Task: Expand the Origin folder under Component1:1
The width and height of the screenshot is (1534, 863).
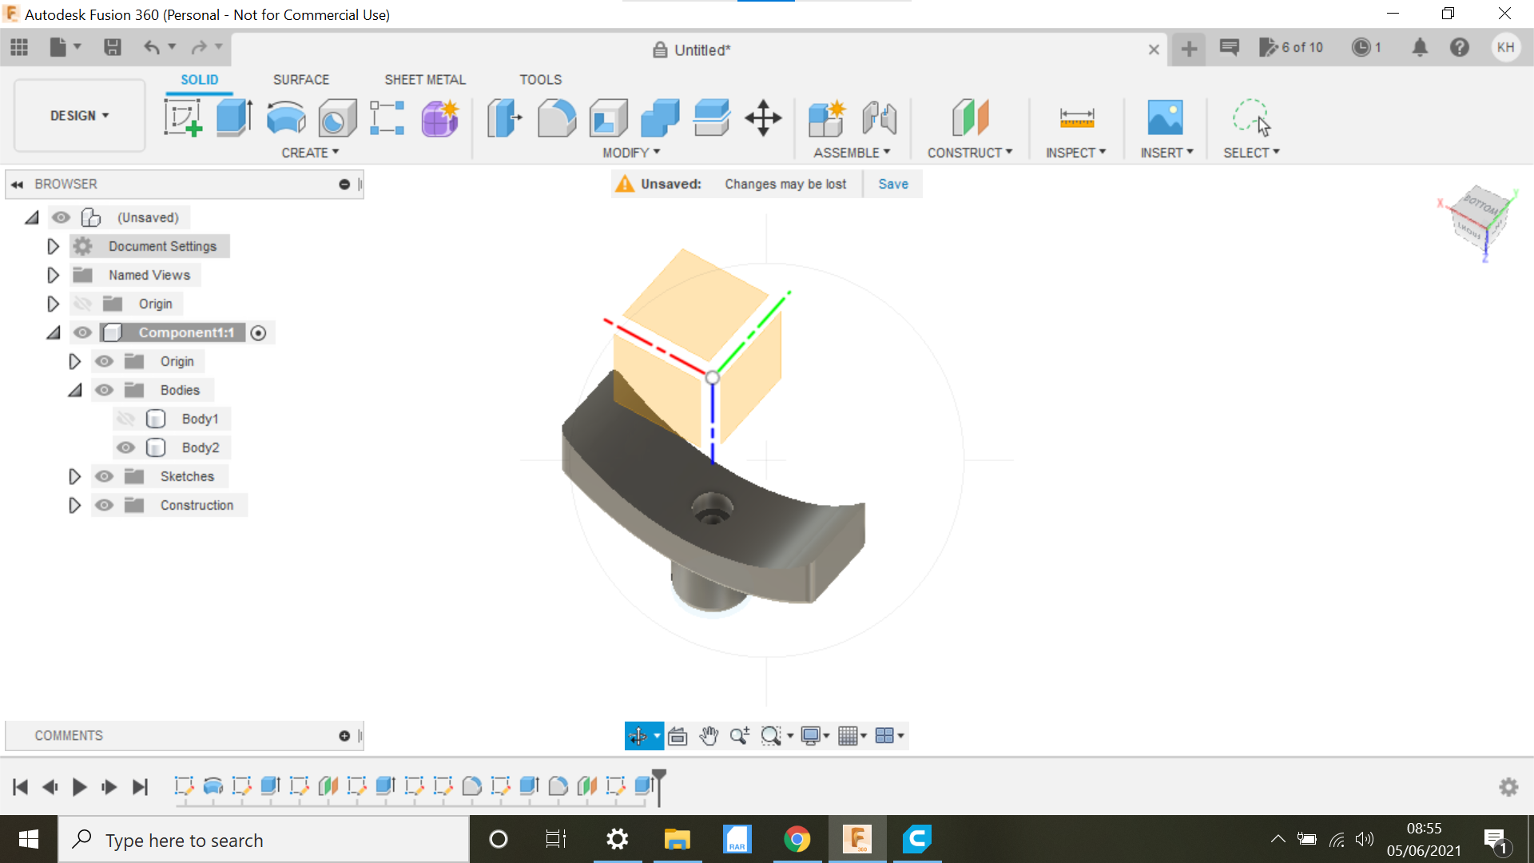Action: [74, 360]
